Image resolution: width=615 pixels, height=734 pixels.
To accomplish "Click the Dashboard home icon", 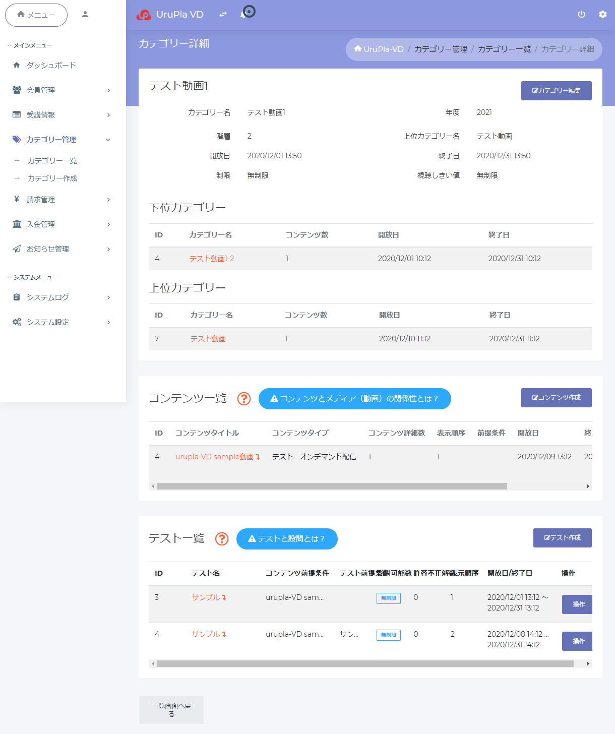I will 17,65.
